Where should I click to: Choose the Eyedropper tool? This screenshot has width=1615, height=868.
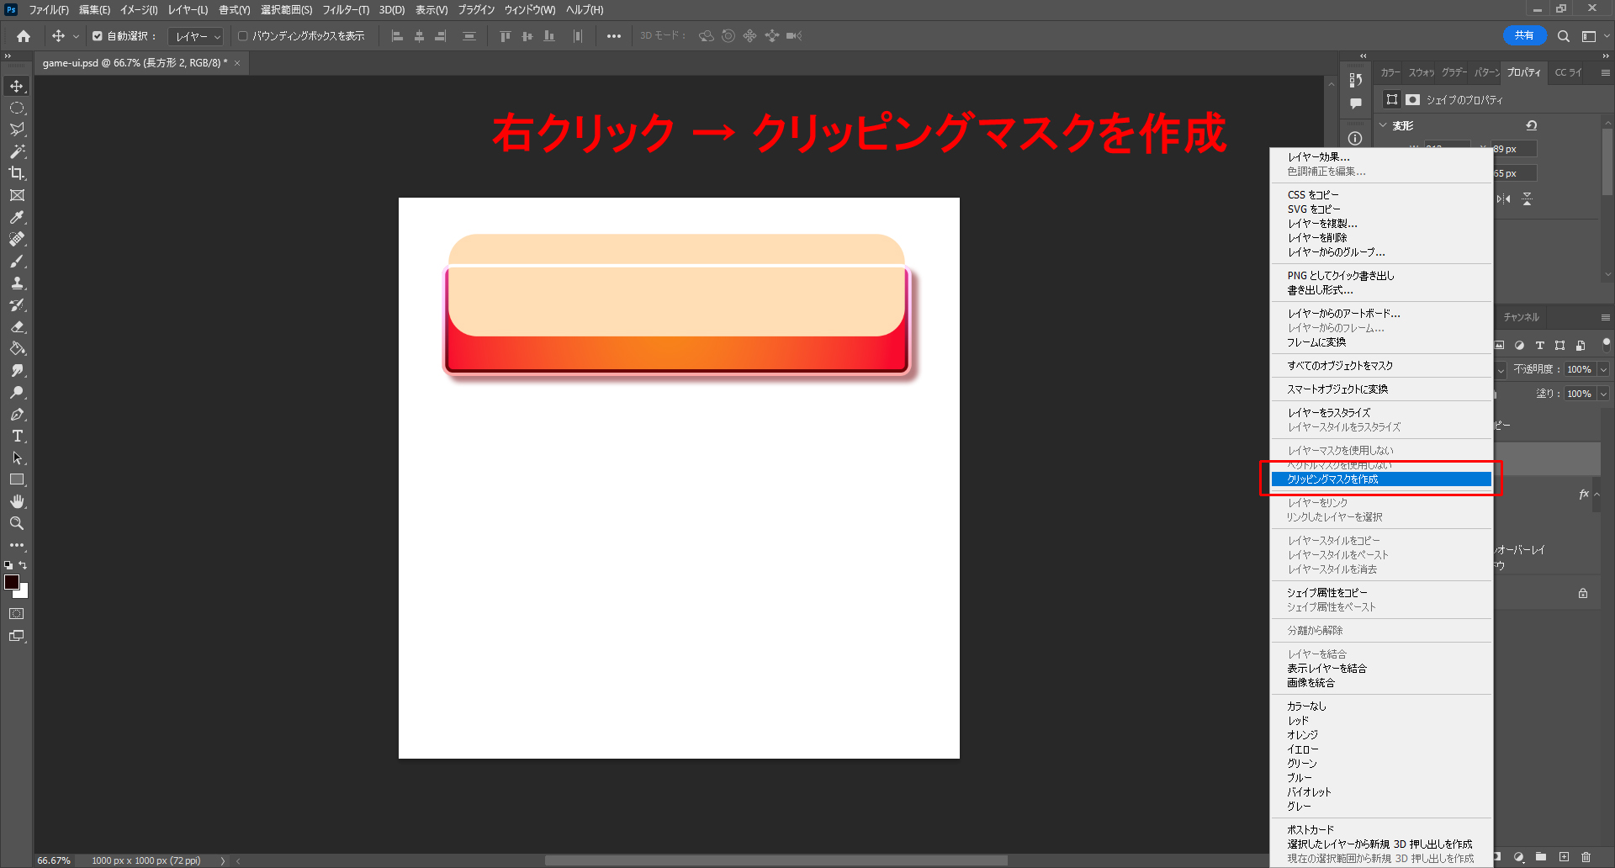pos(17,218)
